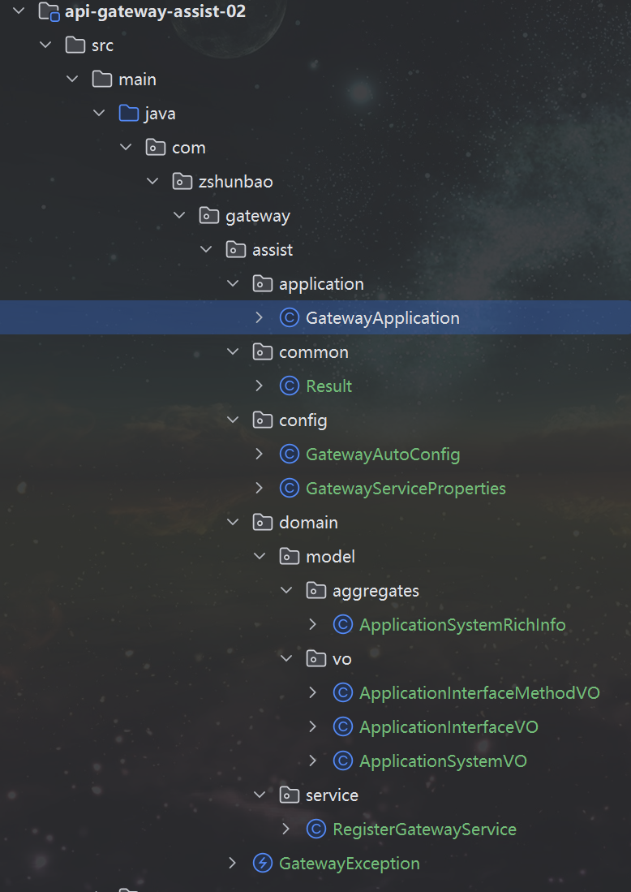Click the GatewayException lightning-bolt icon

tap(262, 864)
